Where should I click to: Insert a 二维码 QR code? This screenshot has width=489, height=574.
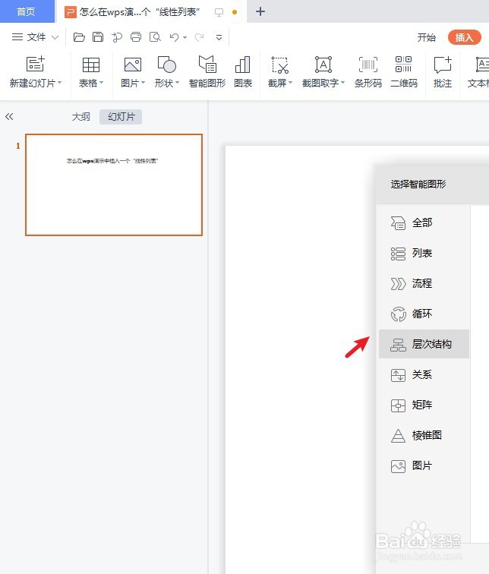click(404, 71)
